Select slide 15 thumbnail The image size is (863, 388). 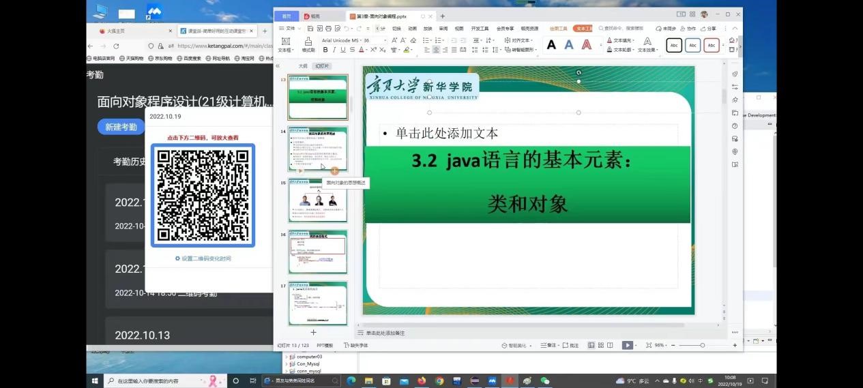click(318, 200)
